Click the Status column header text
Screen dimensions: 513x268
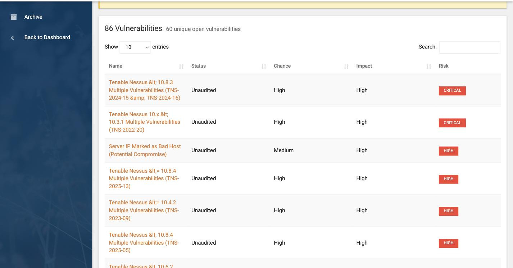(x=199, y=66)
